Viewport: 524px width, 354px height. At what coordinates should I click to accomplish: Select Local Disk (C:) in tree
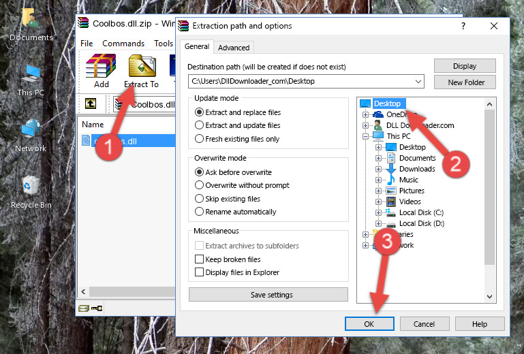(421, 212)
